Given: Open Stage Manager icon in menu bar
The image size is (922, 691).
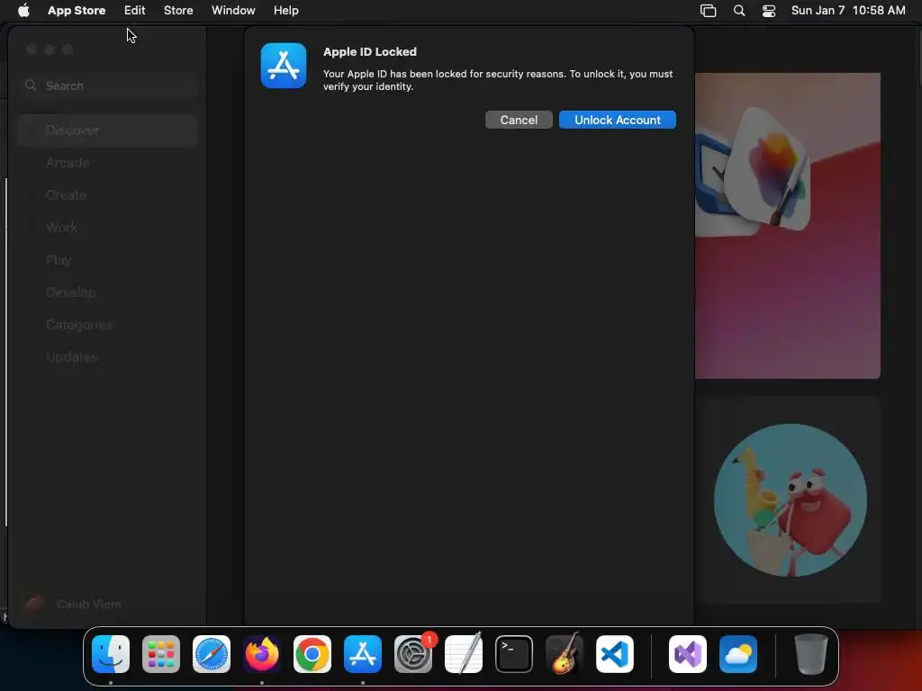Looking at the screenshot, I should coord(708,11).
